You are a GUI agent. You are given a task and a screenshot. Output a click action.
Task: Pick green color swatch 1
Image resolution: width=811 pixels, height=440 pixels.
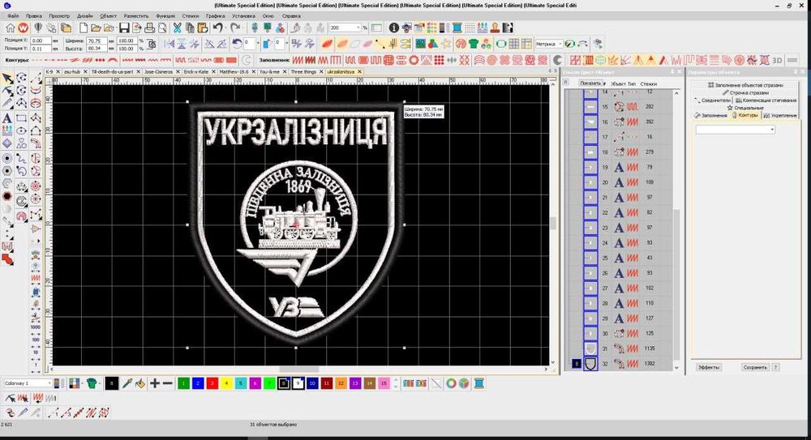pyautogui.click(x=183, y=383)
